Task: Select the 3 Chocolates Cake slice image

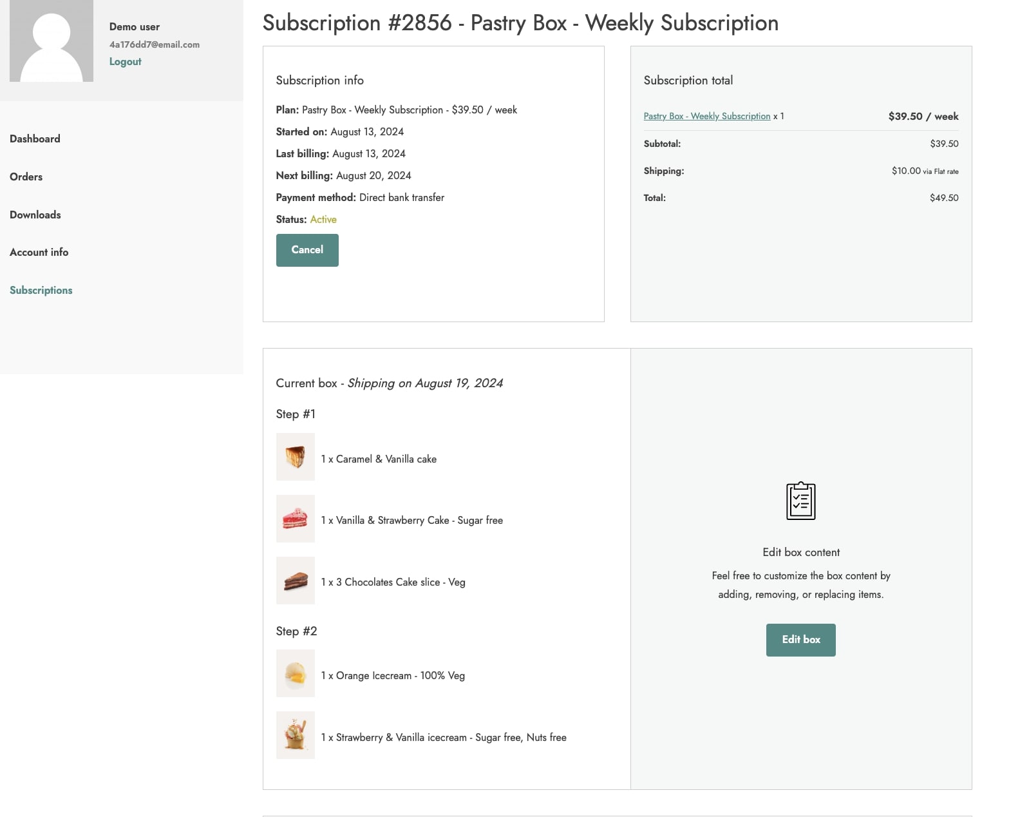Action: pos(296,581)
